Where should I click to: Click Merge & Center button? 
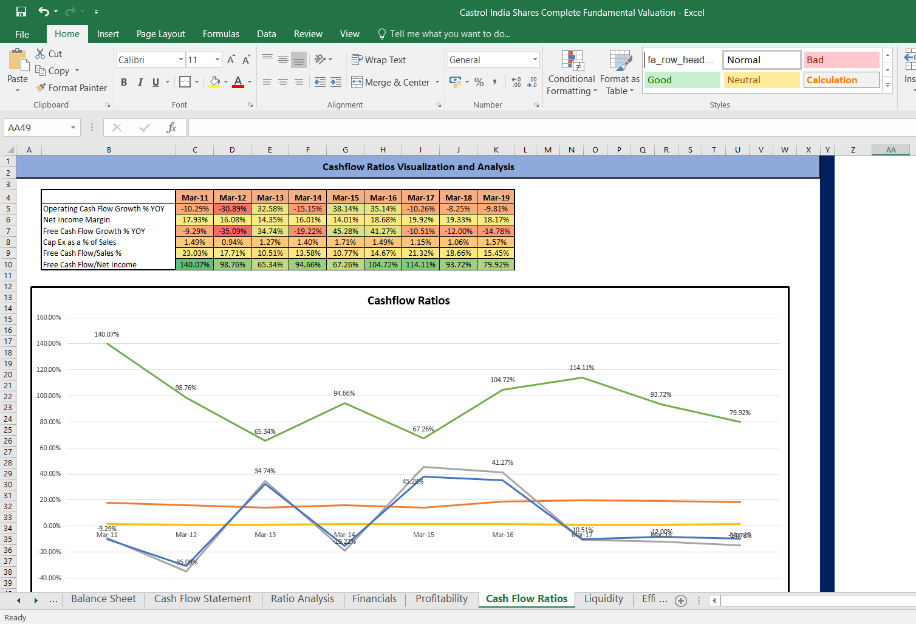point(390,82)
